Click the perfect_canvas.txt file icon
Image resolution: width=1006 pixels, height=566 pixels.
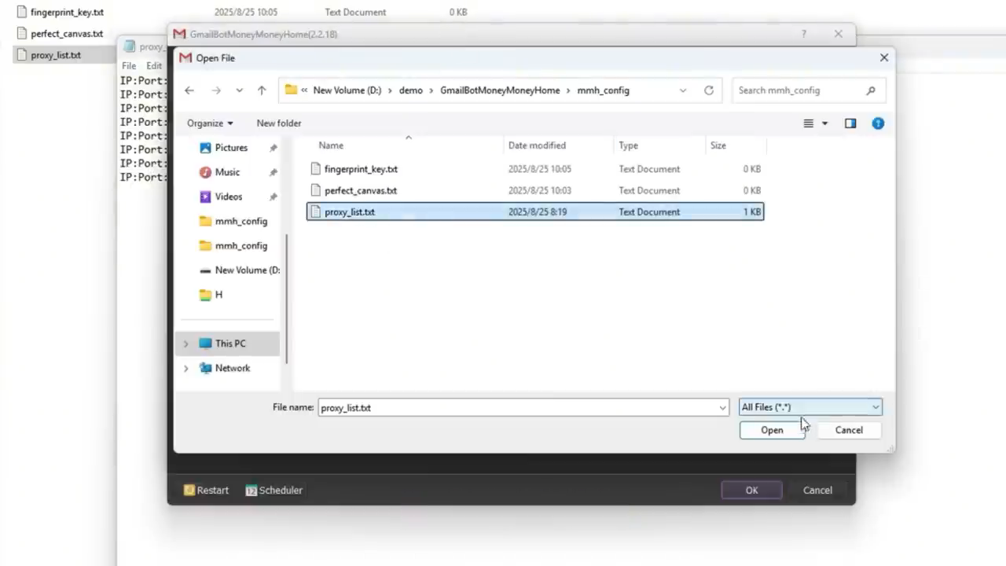pos(316,190)
